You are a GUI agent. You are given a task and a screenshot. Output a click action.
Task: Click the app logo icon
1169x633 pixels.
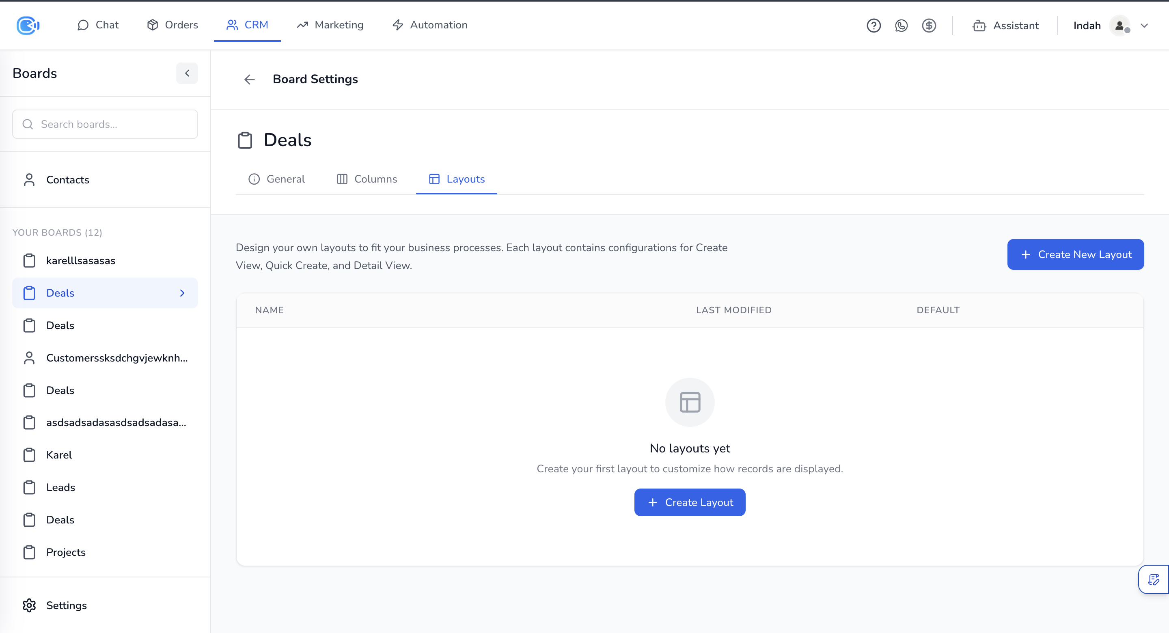(x=28, y=26)
